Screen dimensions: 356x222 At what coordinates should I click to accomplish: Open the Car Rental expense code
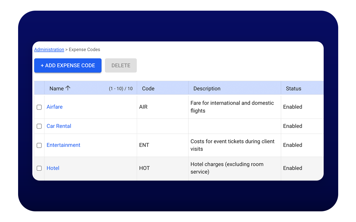coord(59,126)
